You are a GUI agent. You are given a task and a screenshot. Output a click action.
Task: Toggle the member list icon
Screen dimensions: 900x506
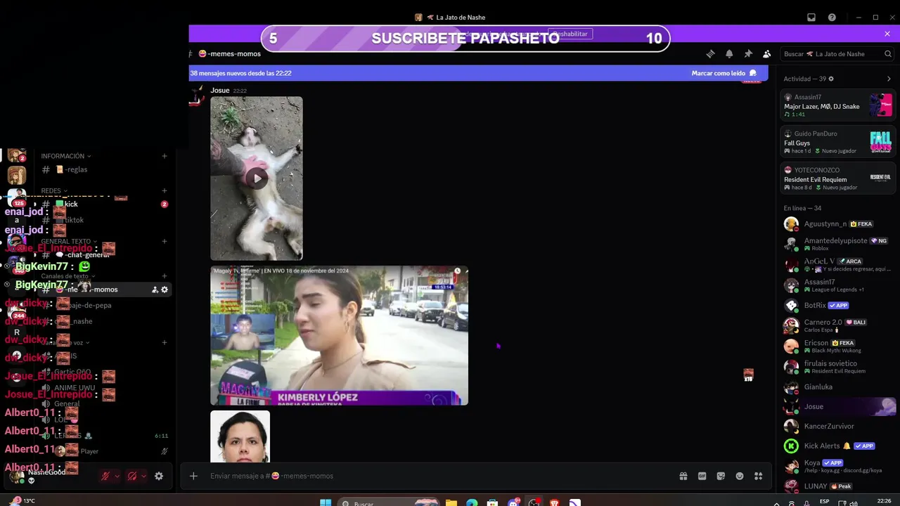pyautogui.click(x=767, y=53)
